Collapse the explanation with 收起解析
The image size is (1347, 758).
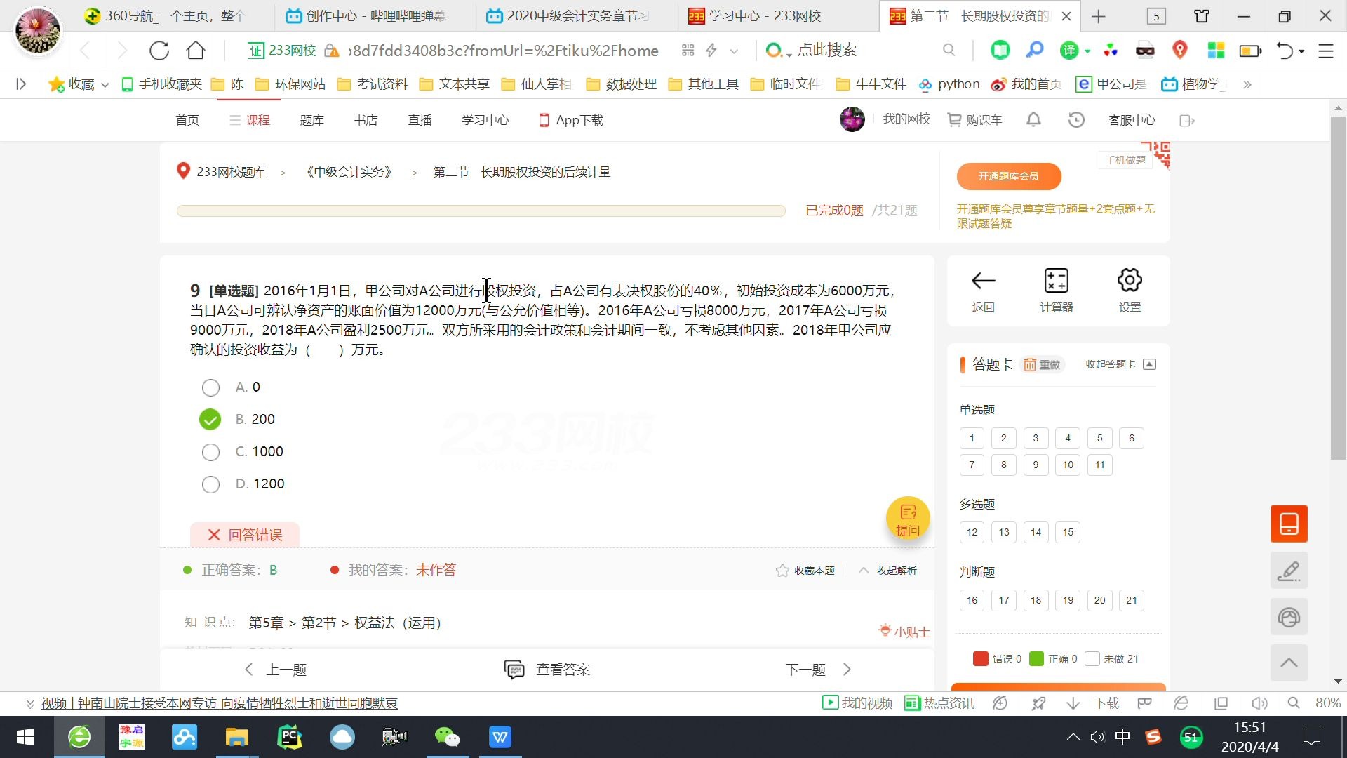(888, 571)
